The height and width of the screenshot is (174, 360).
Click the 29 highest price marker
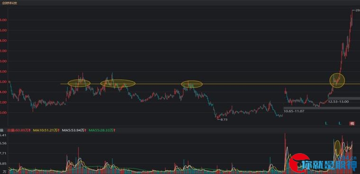pos(356,10)
